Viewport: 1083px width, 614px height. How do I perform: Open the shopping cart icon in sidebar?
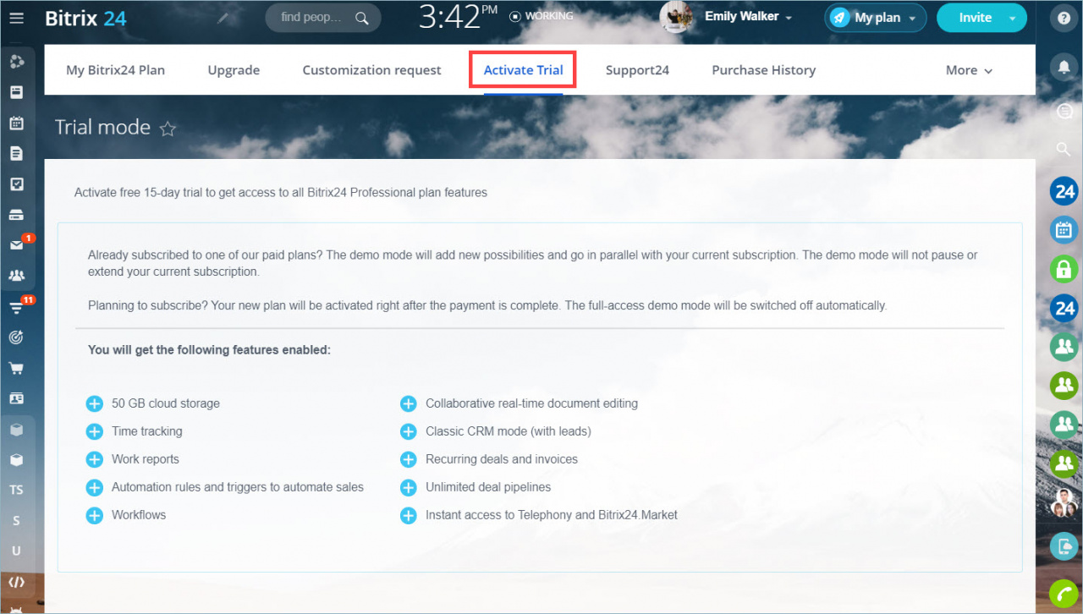click(16, 368)
